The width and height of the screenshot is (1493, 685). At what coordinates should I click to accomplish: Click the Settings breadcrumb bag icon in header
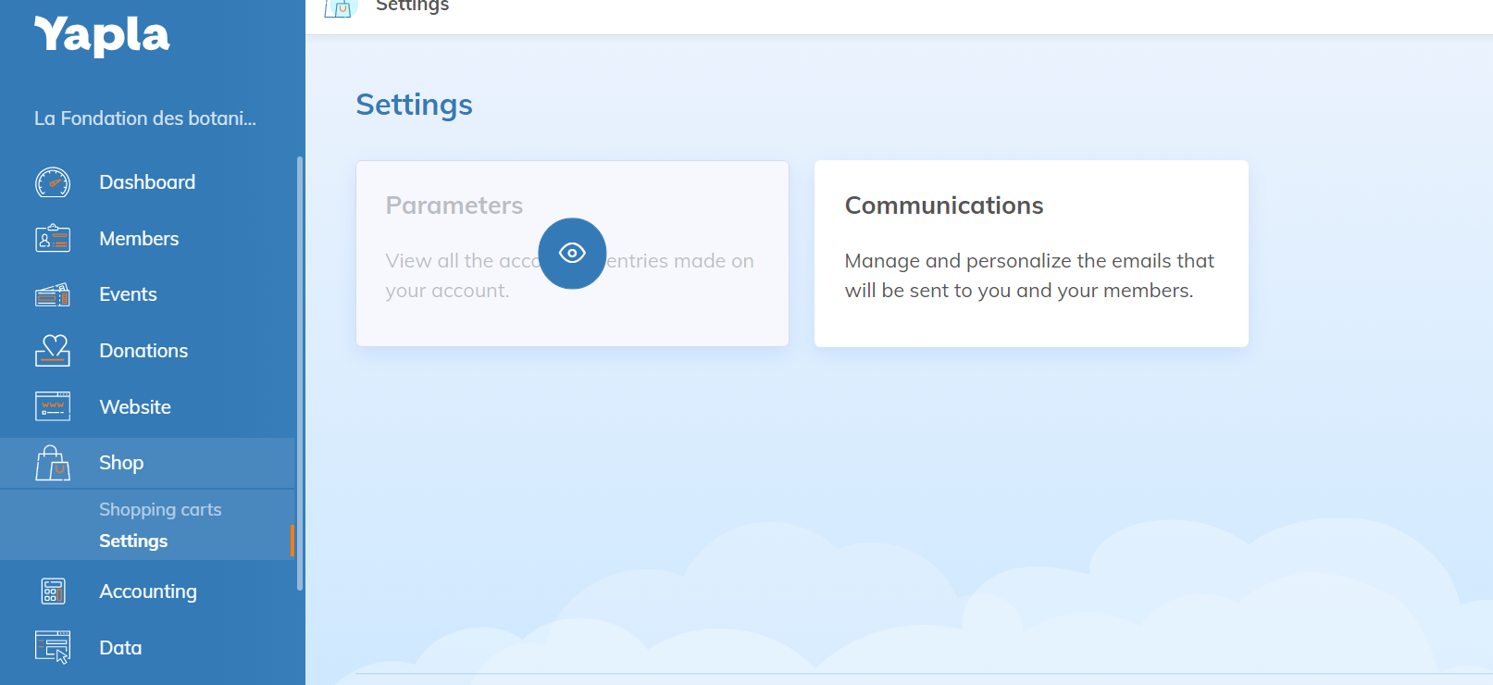(340, 7)
